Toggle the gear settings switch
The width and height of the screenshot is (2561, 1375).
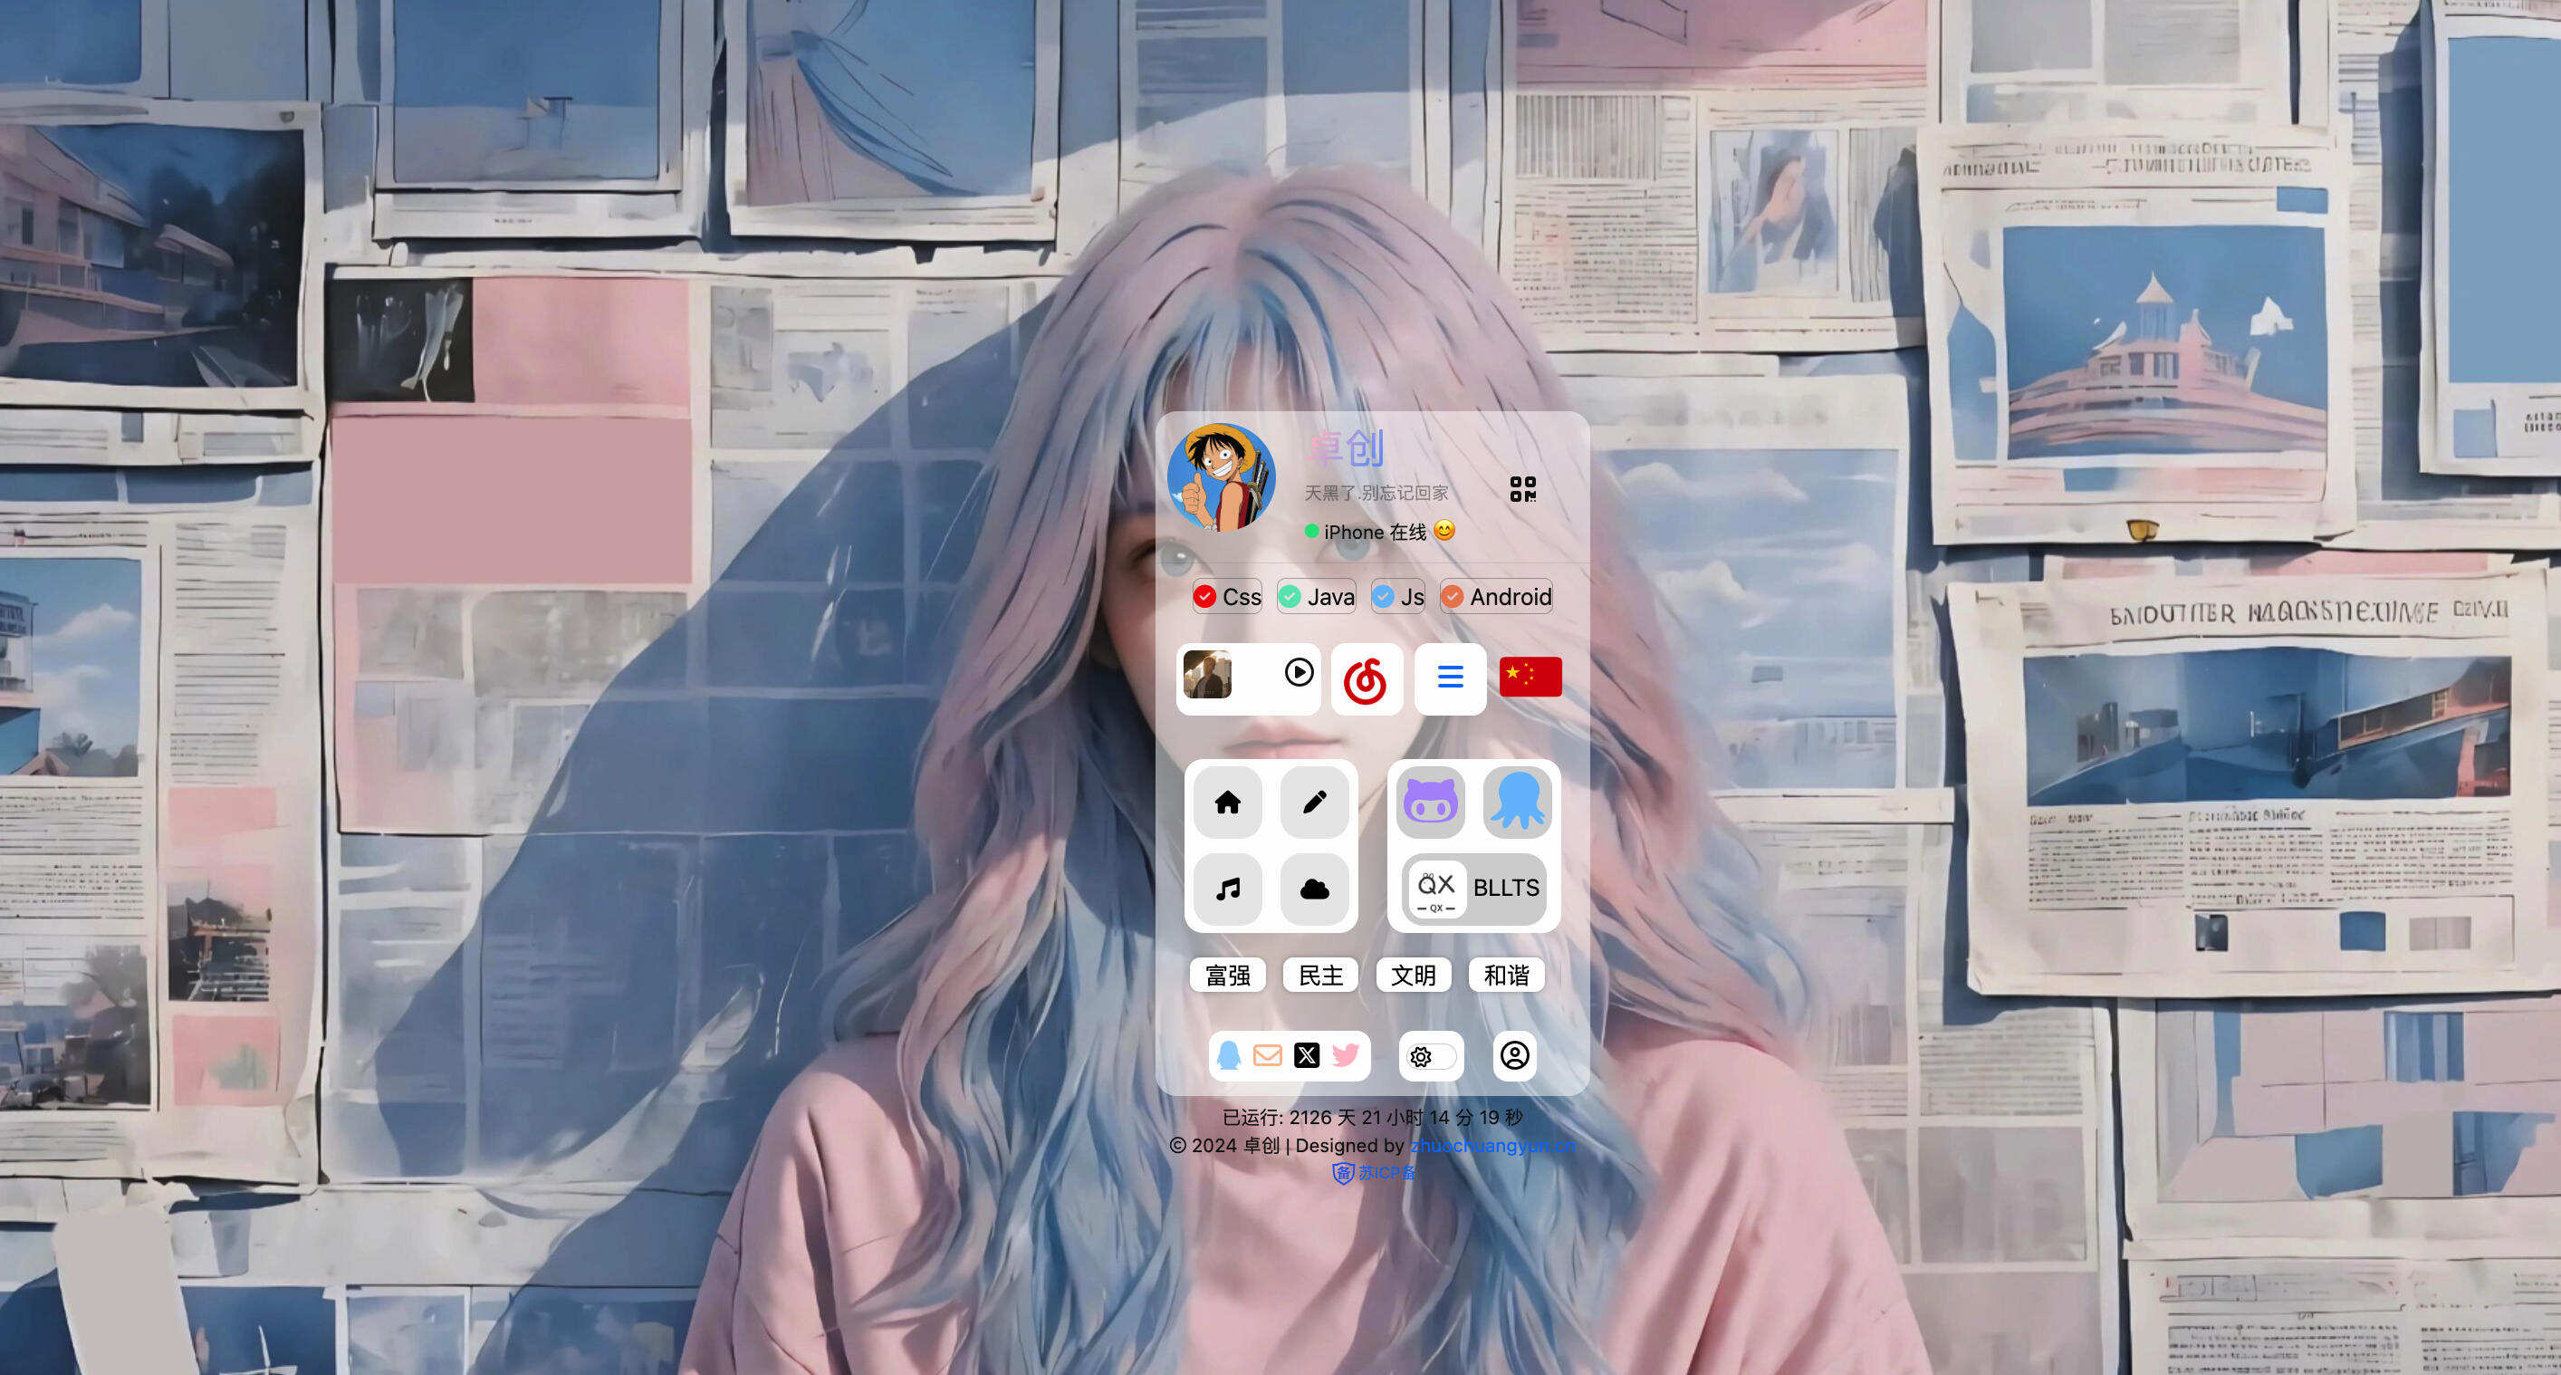click(x=1432, y=1057)
